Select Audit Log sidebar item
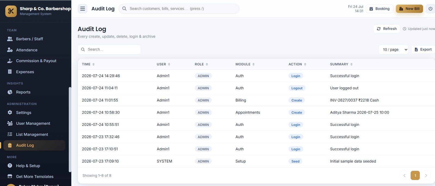This screenshot has width=435, height=186. tap(34, 145)
